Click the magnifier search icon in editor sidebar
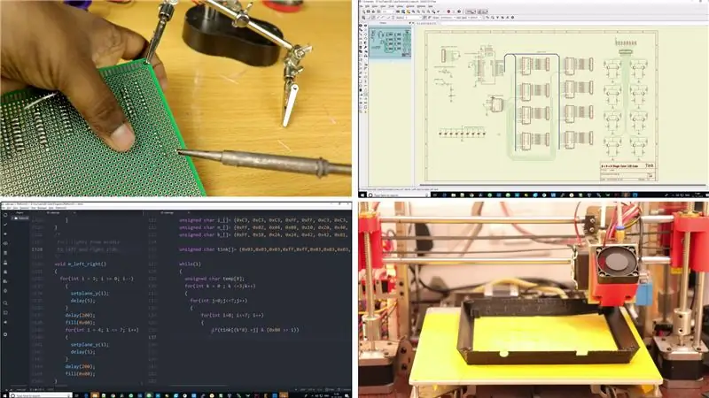 tap(5, 302)
